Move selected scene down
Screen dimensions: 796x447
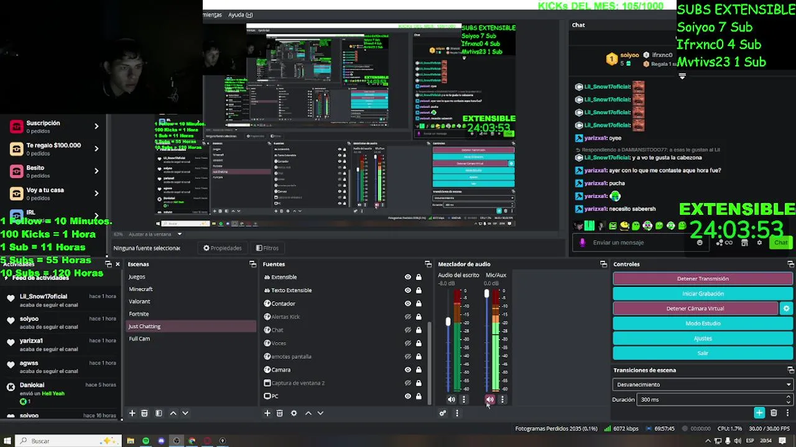click(185, 413)
